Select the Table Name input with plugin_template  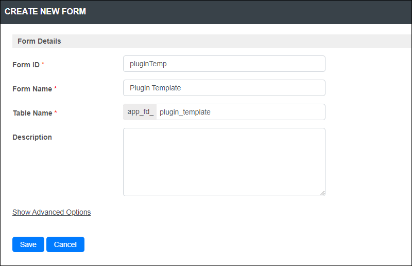(241, 112)
